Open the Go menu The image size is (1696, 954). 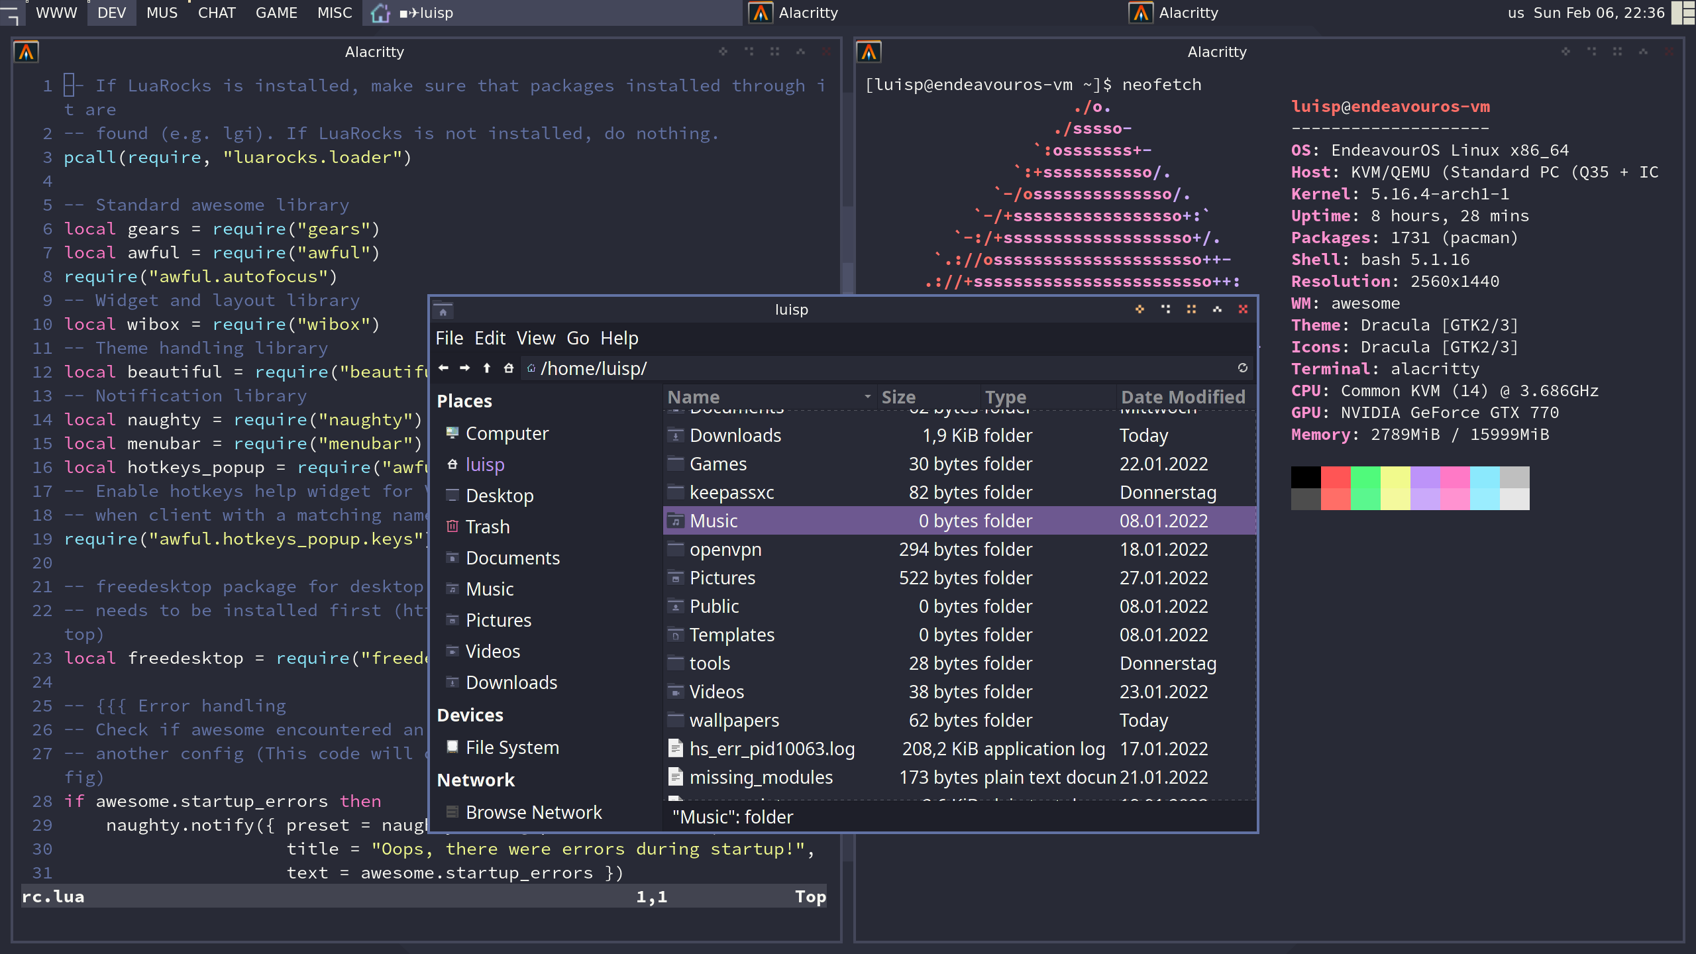pos(577,339)
